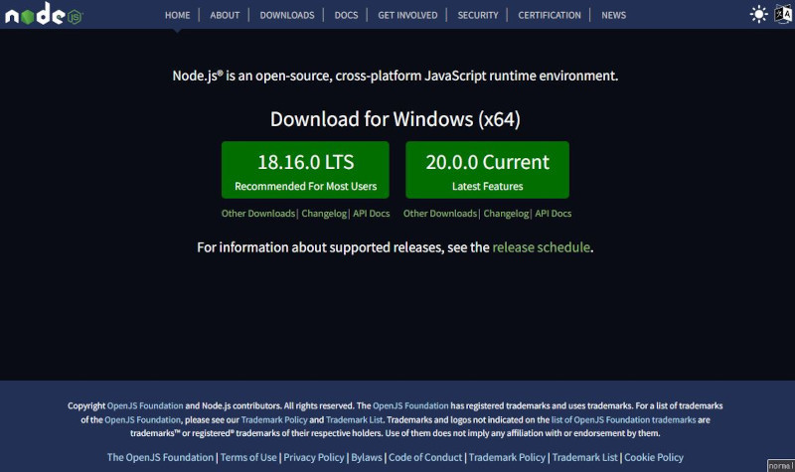
Task: Download the 18.16.0 LTS version
Action: [x=305, y=170]
